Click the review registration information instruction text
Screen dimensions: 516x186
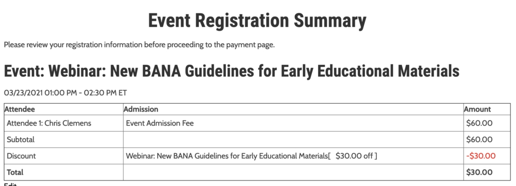coord(139,45)
